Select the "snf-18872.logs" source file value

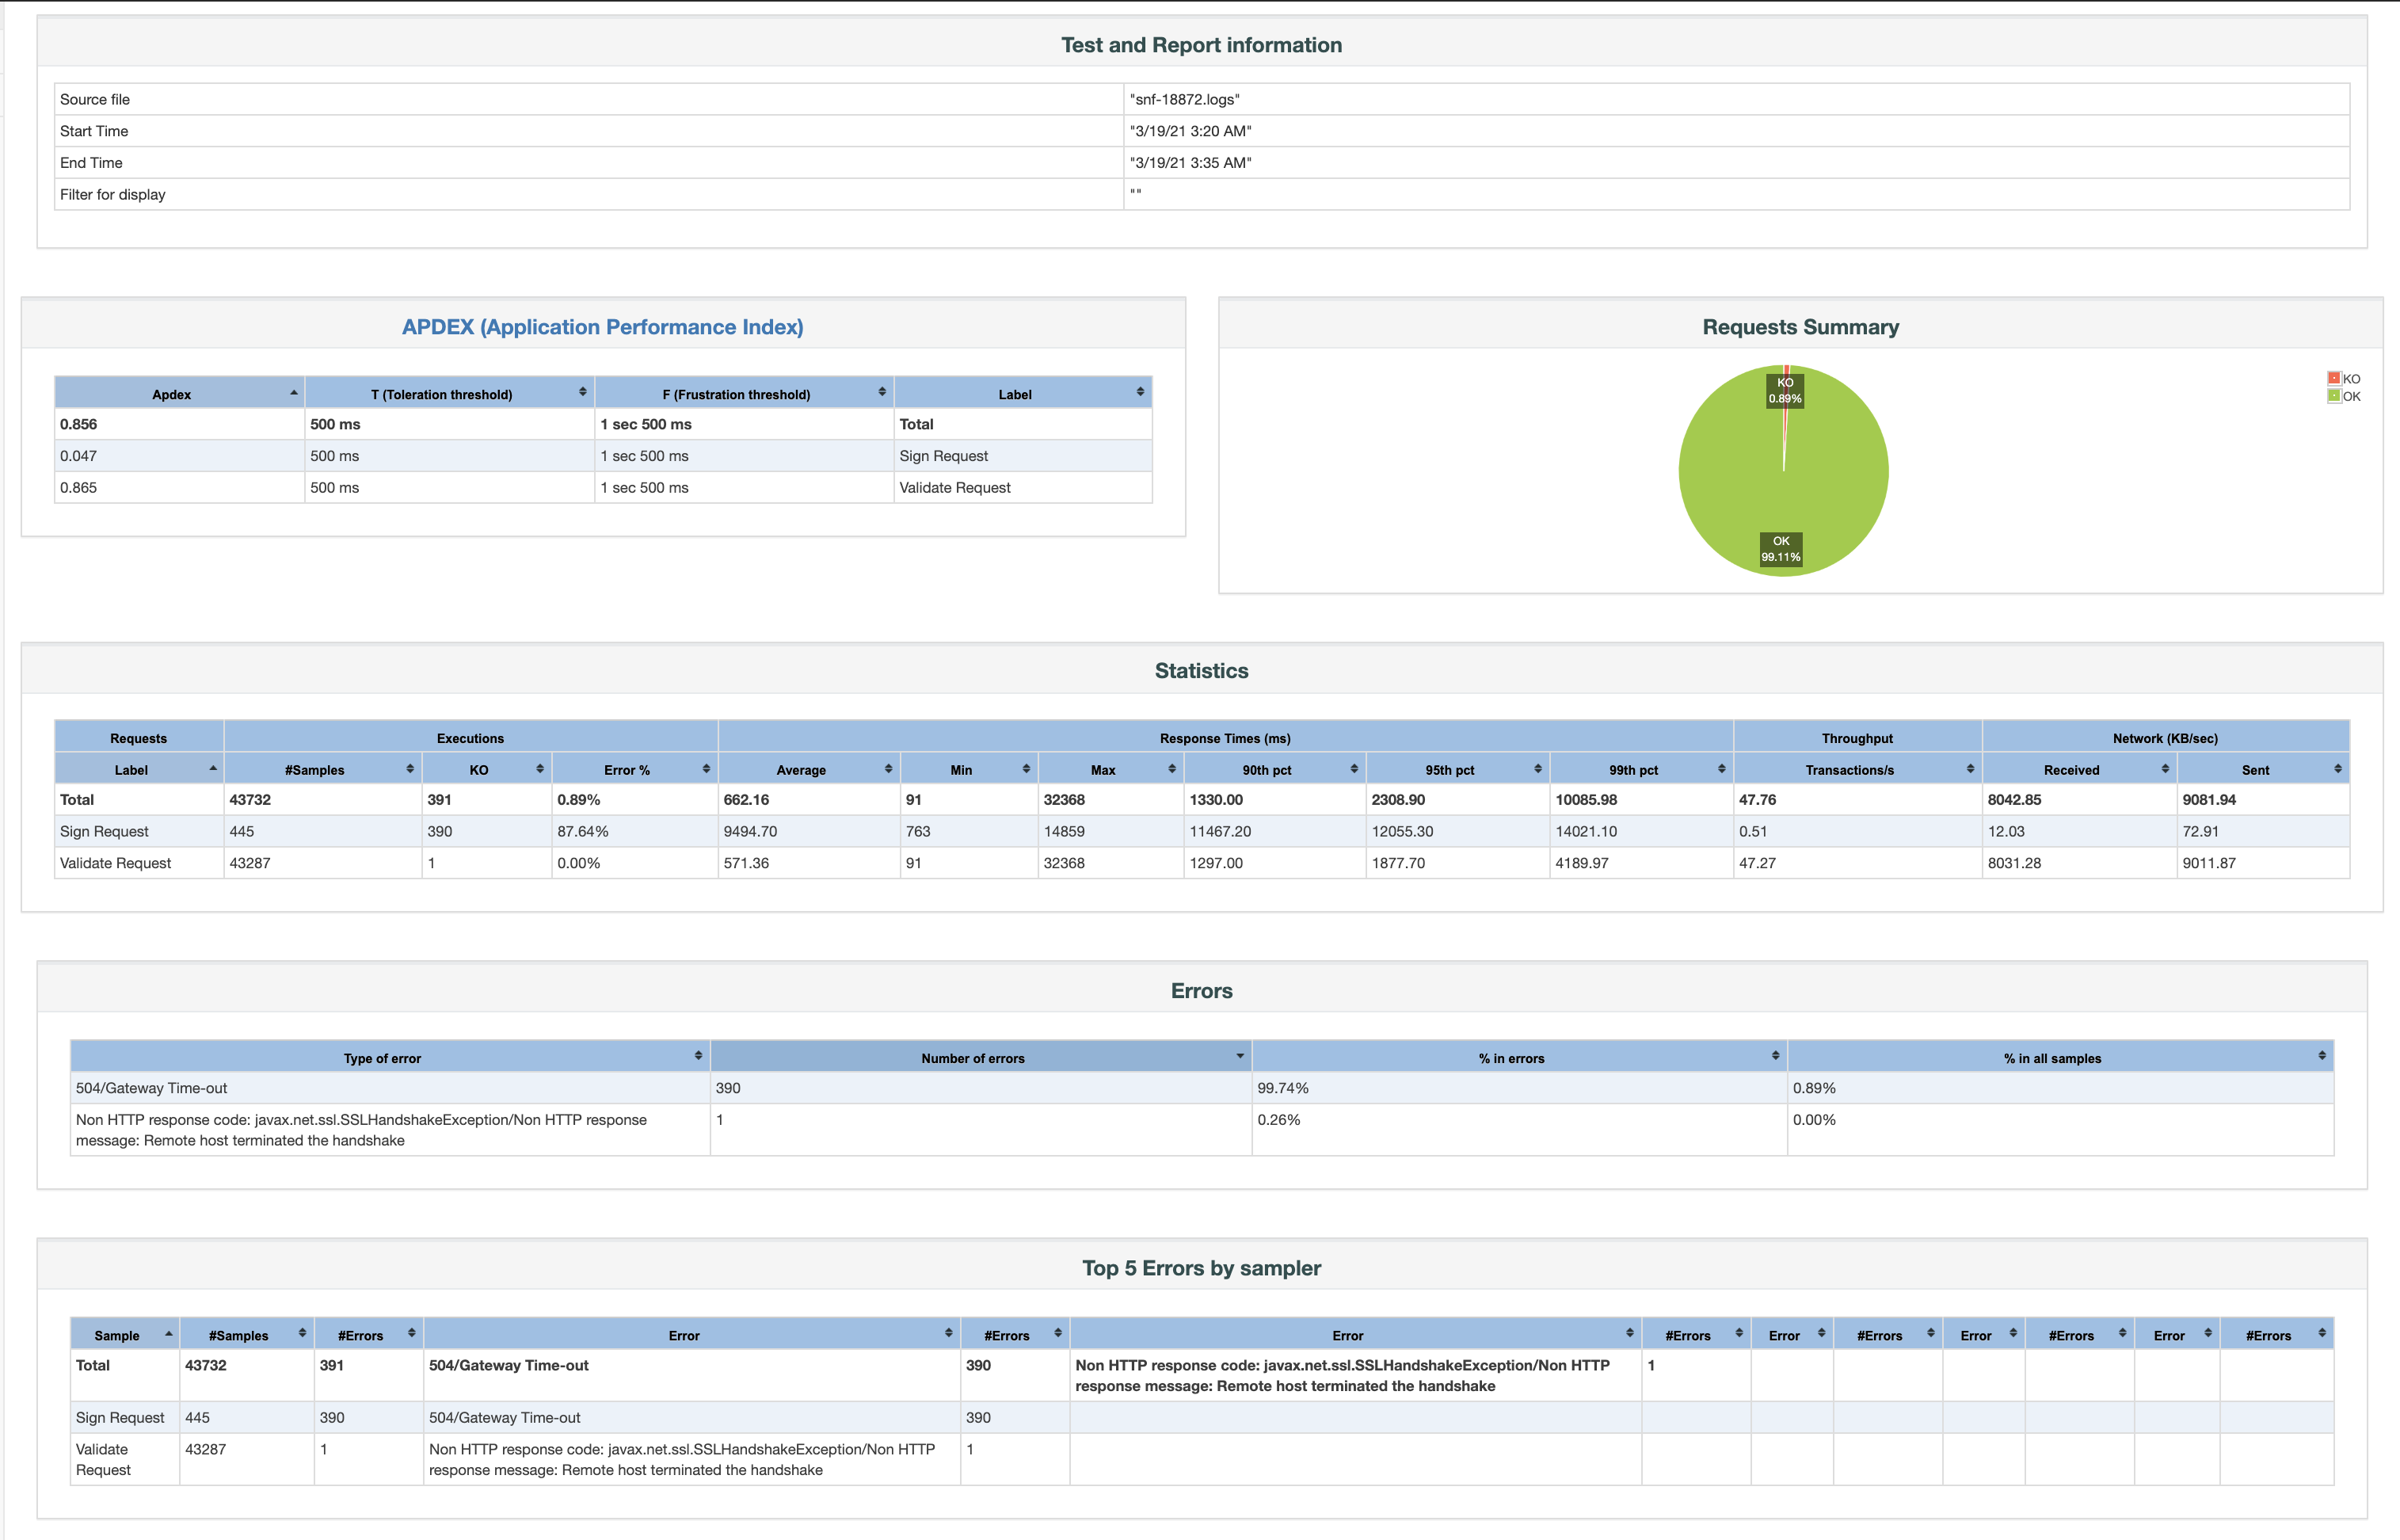(1184, 99)
